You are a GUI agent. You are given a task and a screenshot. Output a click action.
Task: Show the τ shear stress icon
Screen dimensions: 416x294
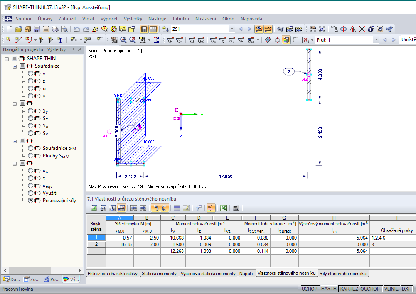[x=223, y=40]
